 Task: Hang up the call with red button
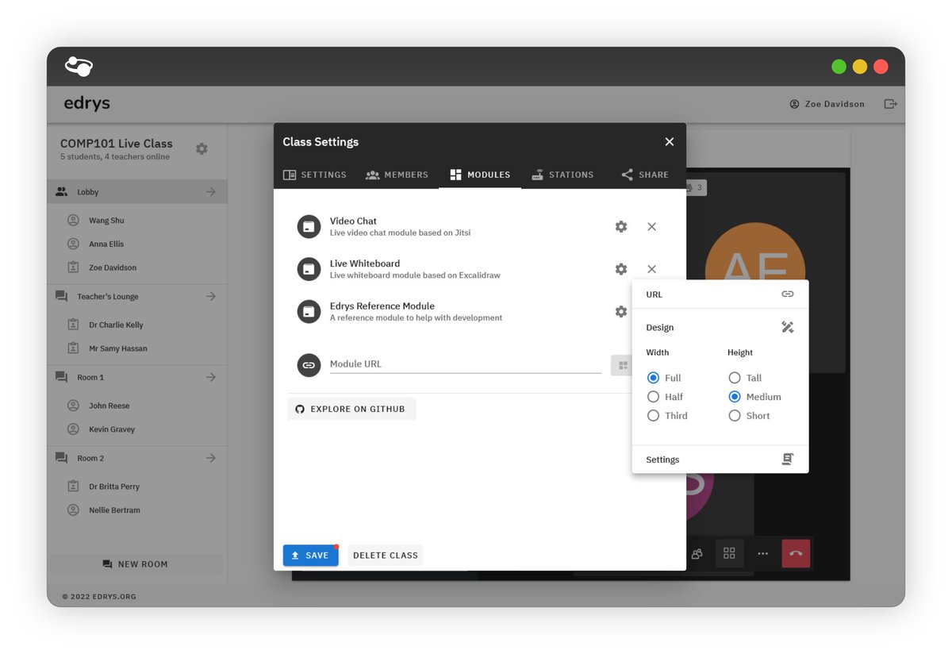[796, 553]
